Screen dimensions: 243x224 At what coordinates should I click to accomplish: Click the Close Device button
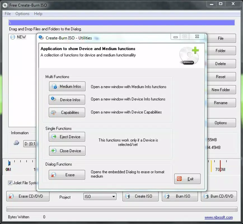pos(67,151)
